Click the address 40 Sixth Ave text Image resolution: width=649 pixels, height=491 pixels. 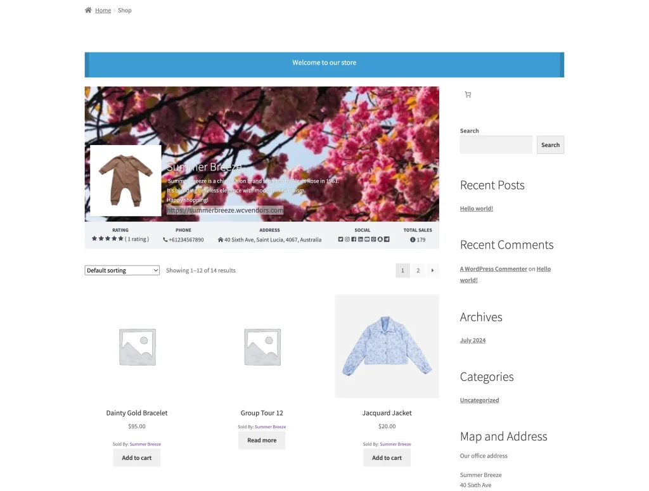pos(273,240)
